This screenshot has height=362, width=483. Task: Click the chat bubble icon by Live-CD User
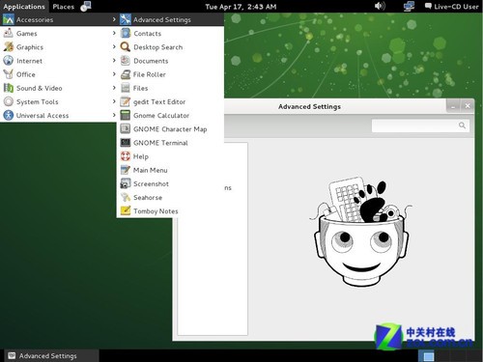click(x=428, y=6)
